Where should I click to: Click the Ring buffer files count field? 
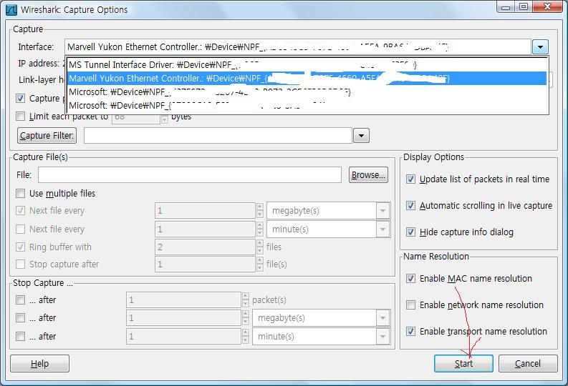[205, 247]
